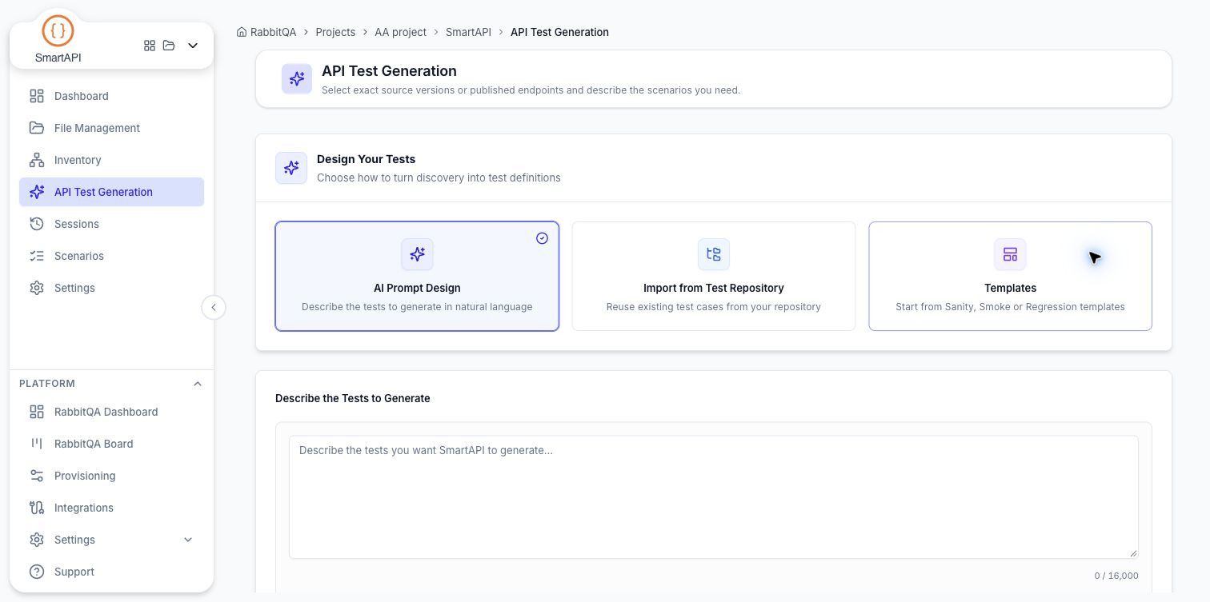Click the Scenarios checklist icon
The image size is (1210, 602).
tap(37, 256)
